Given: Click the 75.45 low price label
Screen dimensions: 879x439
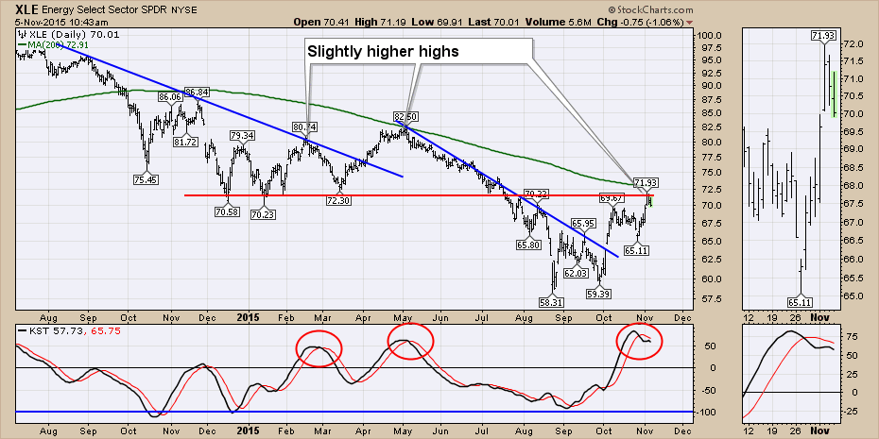Looking at the screenshot, I should (147, 179).
